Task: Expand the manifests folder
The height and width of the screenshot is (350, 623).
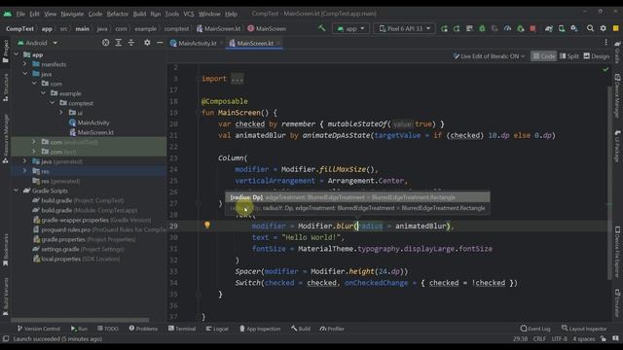Action: pyautogui.click(x=25, y=64)
